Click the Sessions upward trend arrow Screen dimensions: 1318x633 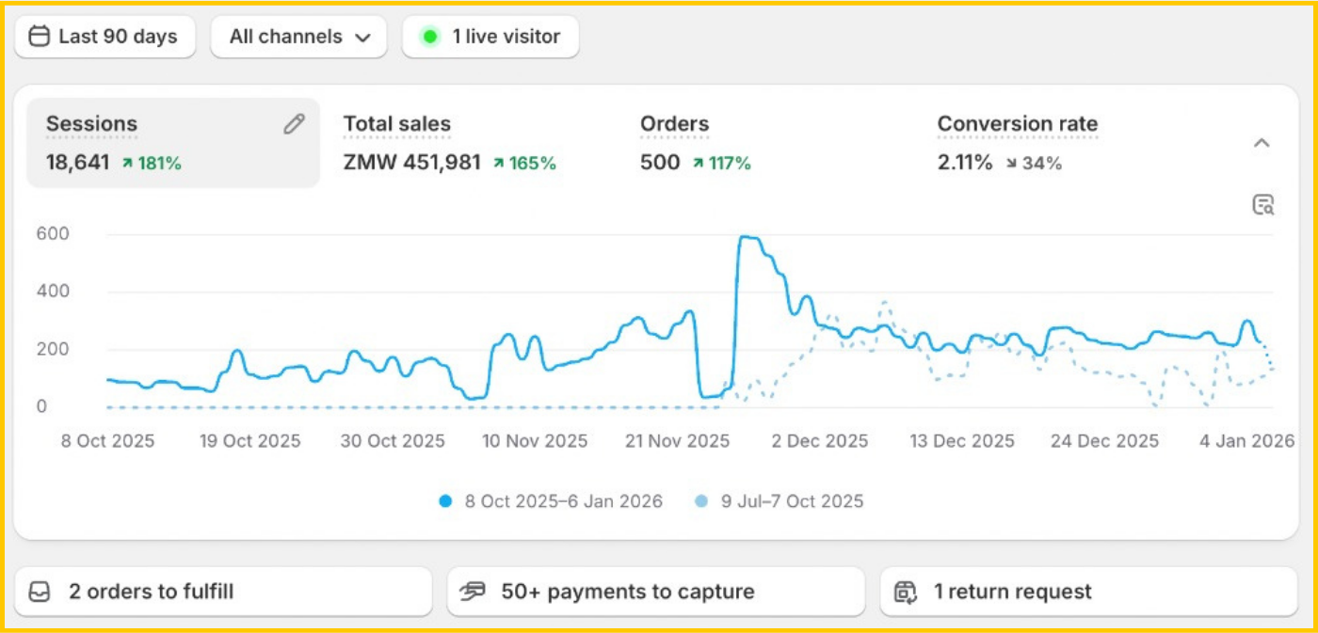pos(127,164)
